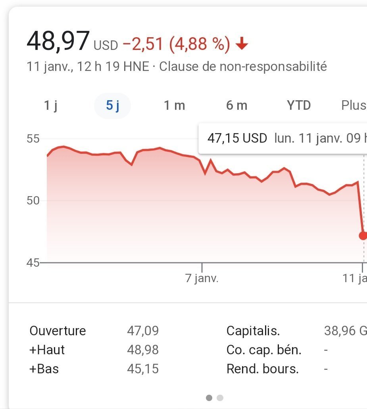367x409 pixels.
Task: Click the current price 48,97
Action: 58,41
